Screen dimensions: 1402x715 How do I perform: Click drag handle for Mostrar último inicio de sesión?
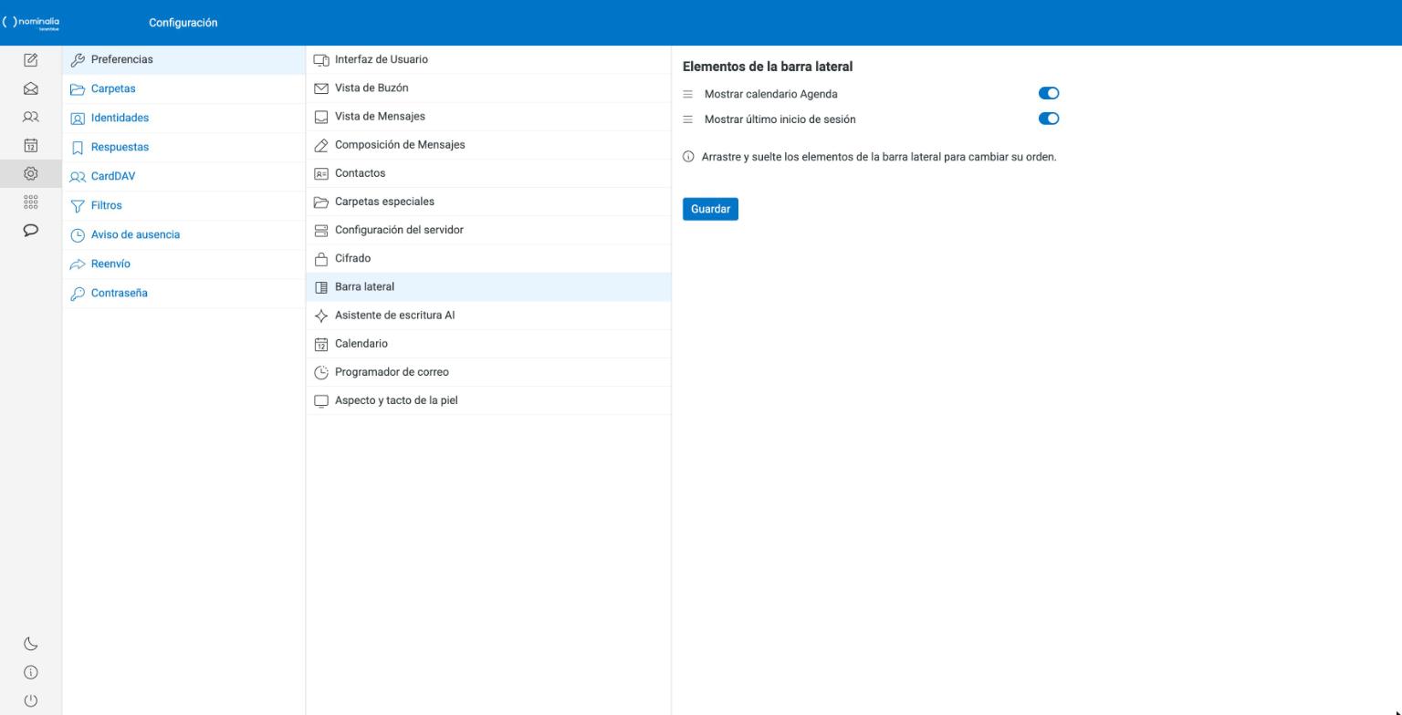coord(688,119)
